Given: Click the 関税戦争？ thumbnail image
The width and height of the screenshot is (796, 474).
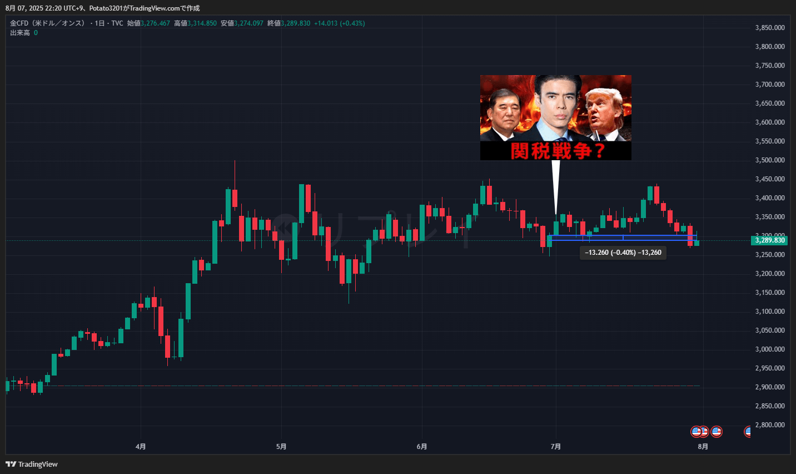Looking at the screenshot, I should tap(555, 117).
